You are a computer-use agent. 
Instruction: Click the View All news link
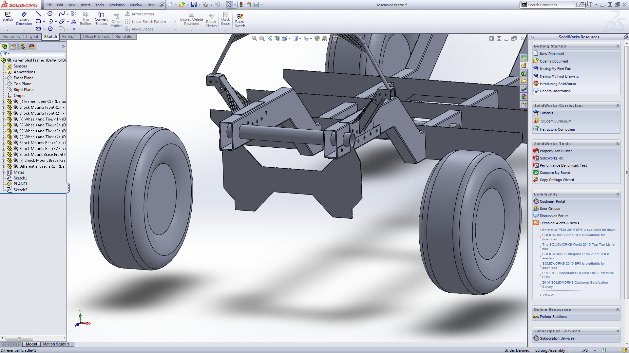coord(549,295)
